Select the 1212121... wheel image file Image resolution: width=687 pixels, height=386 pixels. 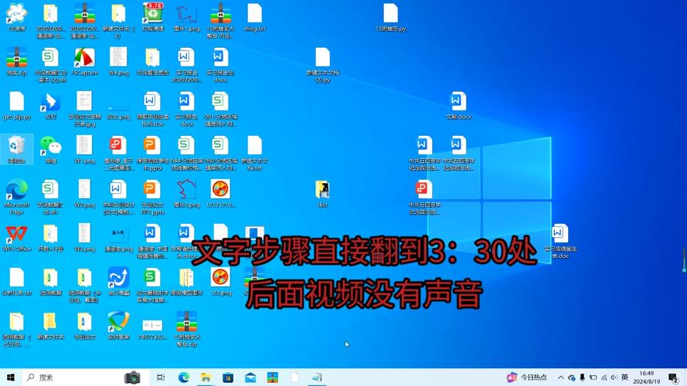coord(220,194)
